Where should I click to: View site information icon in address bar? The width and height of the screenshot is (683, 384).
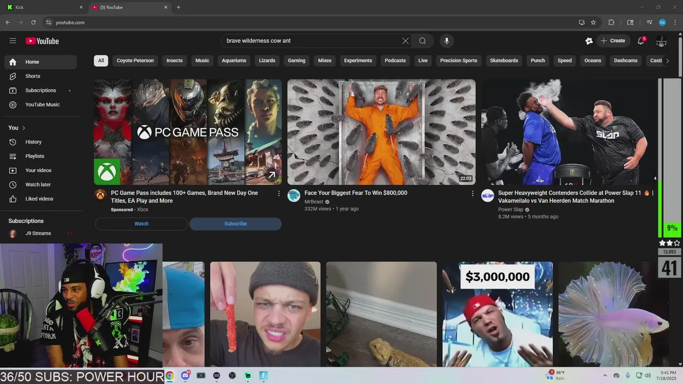49,22
